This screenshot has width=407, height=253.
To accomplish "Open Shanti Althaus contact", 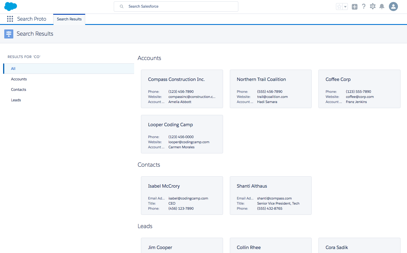I will (x=252, y=186).
